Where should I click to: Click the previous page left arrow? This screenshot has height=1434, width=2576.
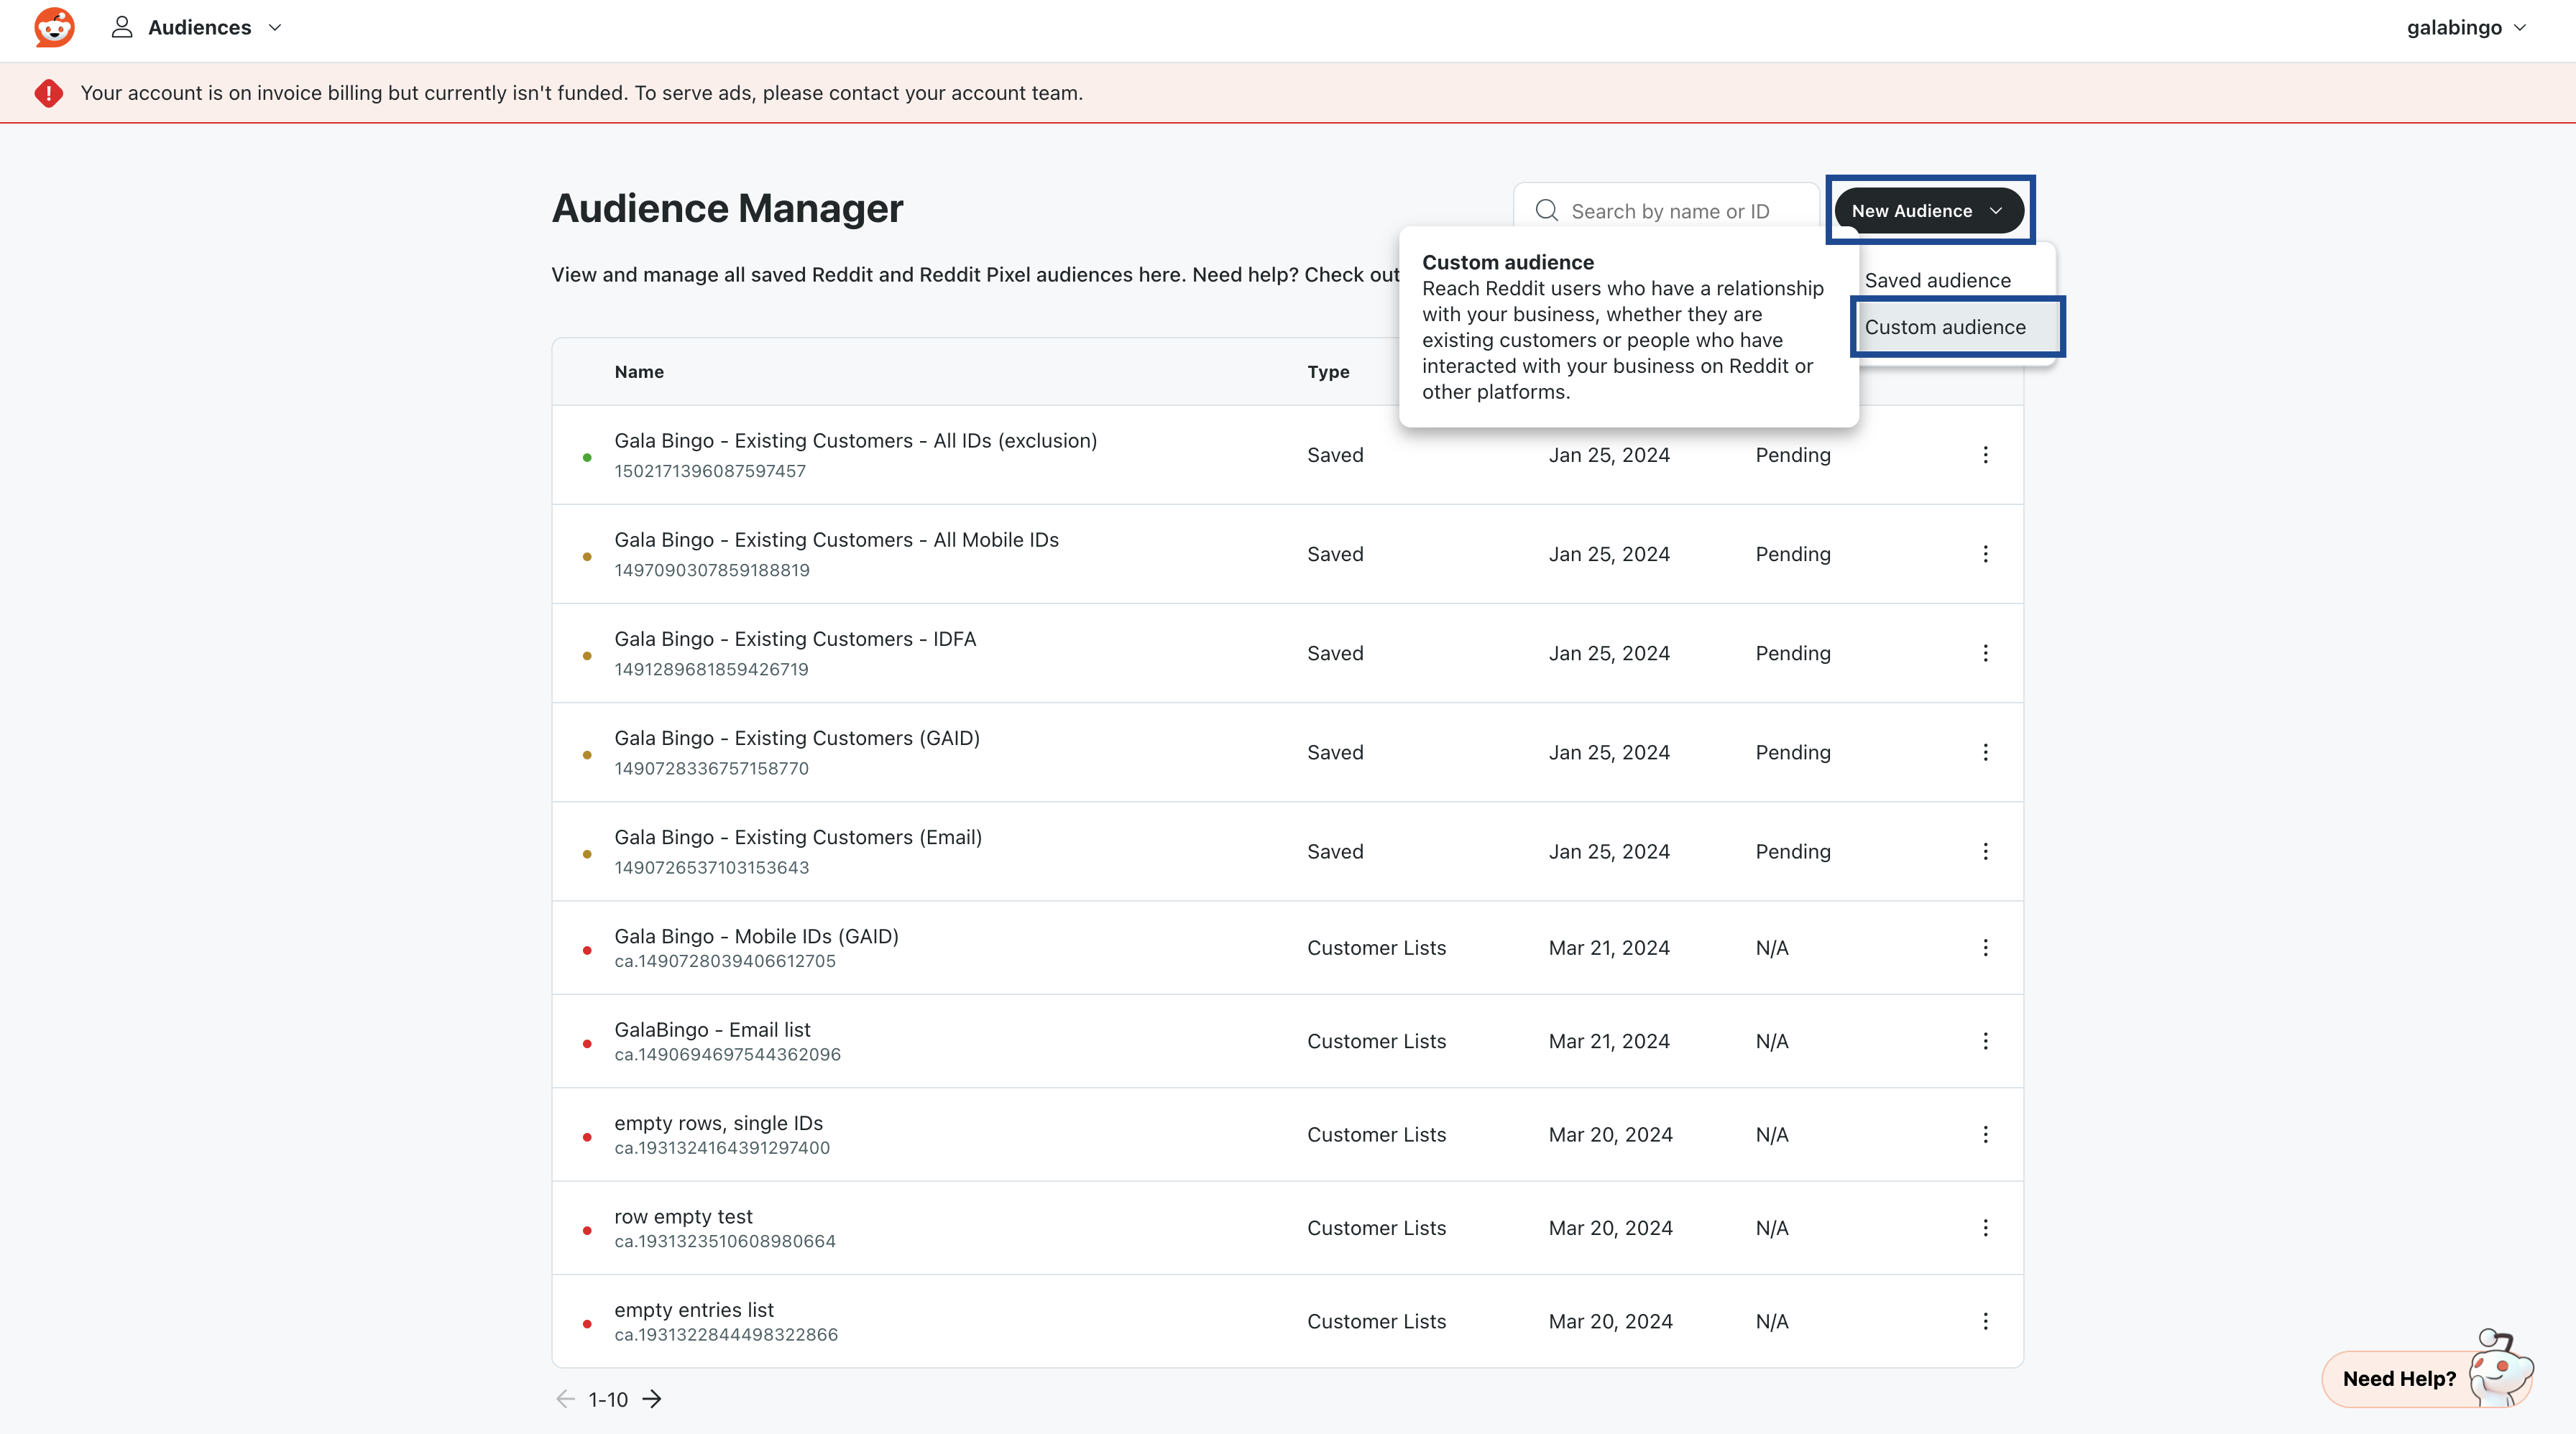pos(565,1399)
